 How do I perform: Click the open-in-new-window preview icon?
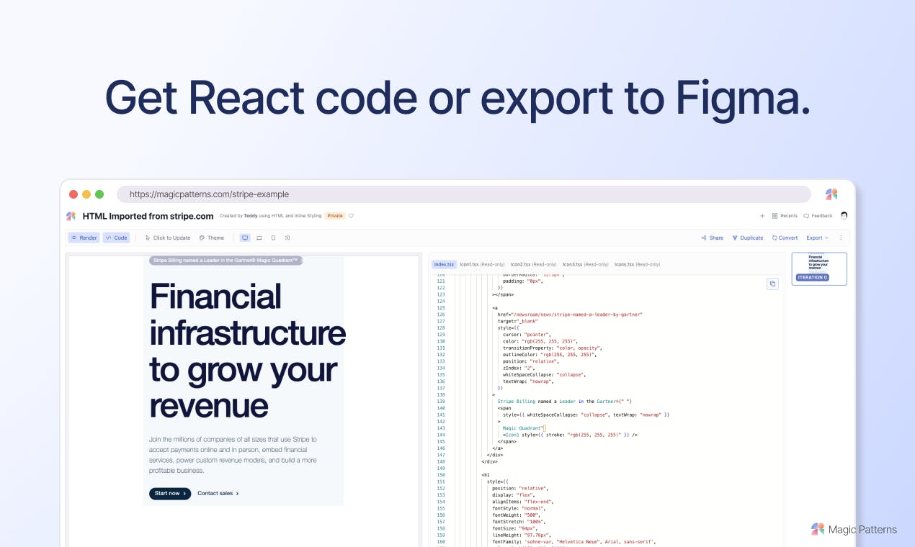287,238
